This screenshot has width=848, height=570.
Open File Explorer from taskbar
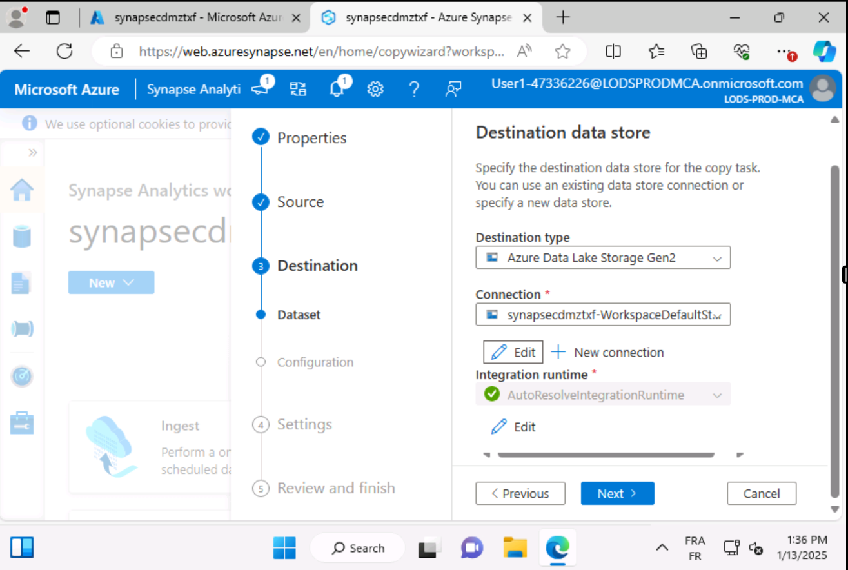click(x=515, y=548)
